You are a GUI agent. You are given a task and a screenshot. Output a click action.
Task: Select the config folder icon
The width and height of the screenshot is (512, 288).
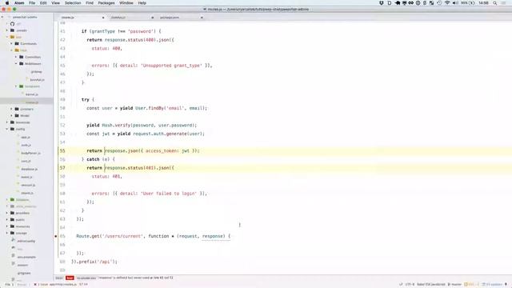coord(12,129)
